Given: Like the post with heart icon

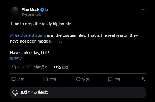Looking at the screenshot, I should pyautogui.click(x=78, y=79).
